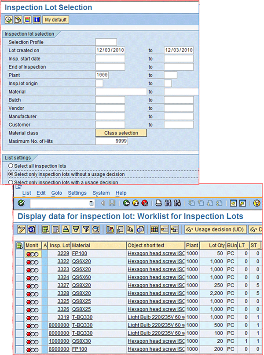The height and width of the screenshot is (355, 264).
Task: Open the Goto menu
Action: (x=56, y=193)
